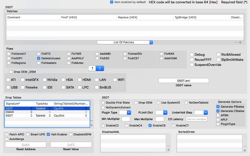Click the signature stepper arrows on DMAR row
Screen dimensions: 250x156
[32, 112]
